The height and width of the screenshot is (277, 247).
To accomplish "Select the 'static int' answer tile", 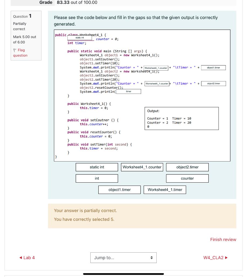I will pos(97,167).
